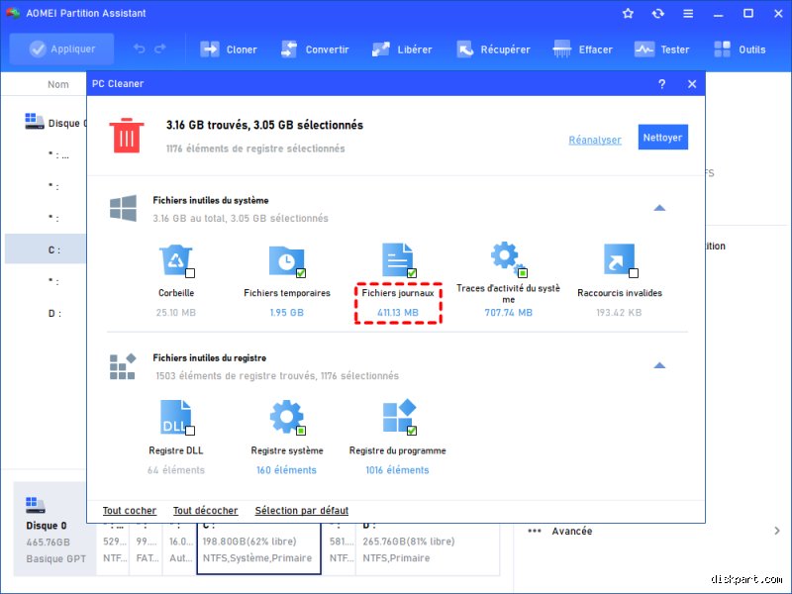This screenshot has width=792, height=594.
Task: Click the Fichiers temporaires folder icon
Action: pos(285,259)
